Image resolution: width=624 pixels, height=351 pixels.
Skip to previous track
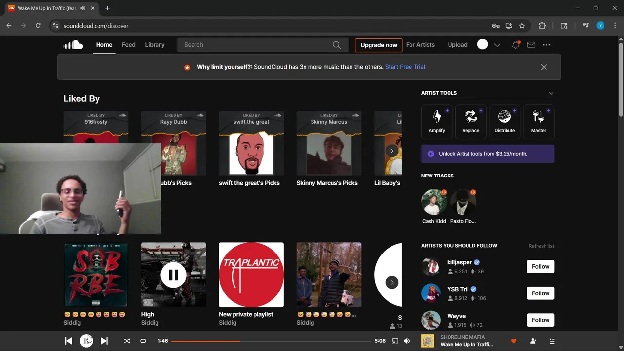[x=69, y=341]
